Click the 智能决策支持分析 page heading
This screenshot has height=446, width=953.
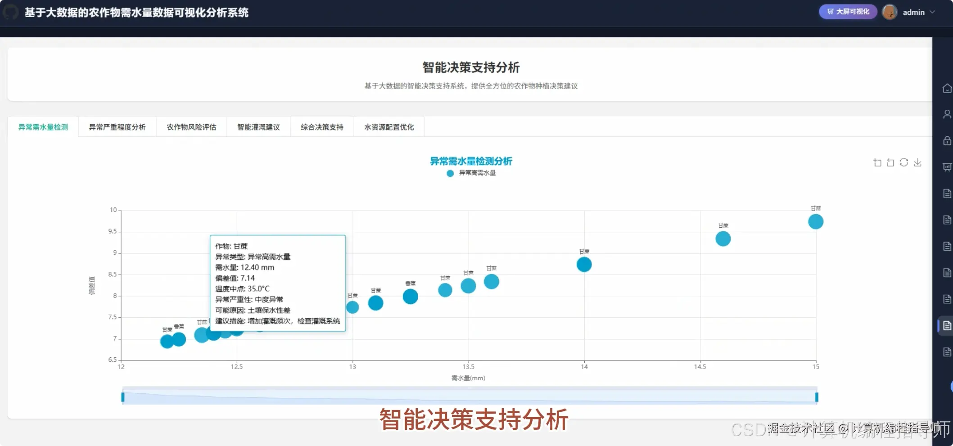(x=471, y=68)
